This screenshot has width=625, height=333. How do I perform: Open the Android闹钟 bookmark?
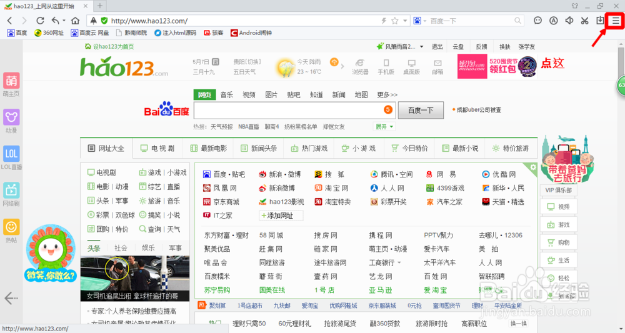pos(251,32)
